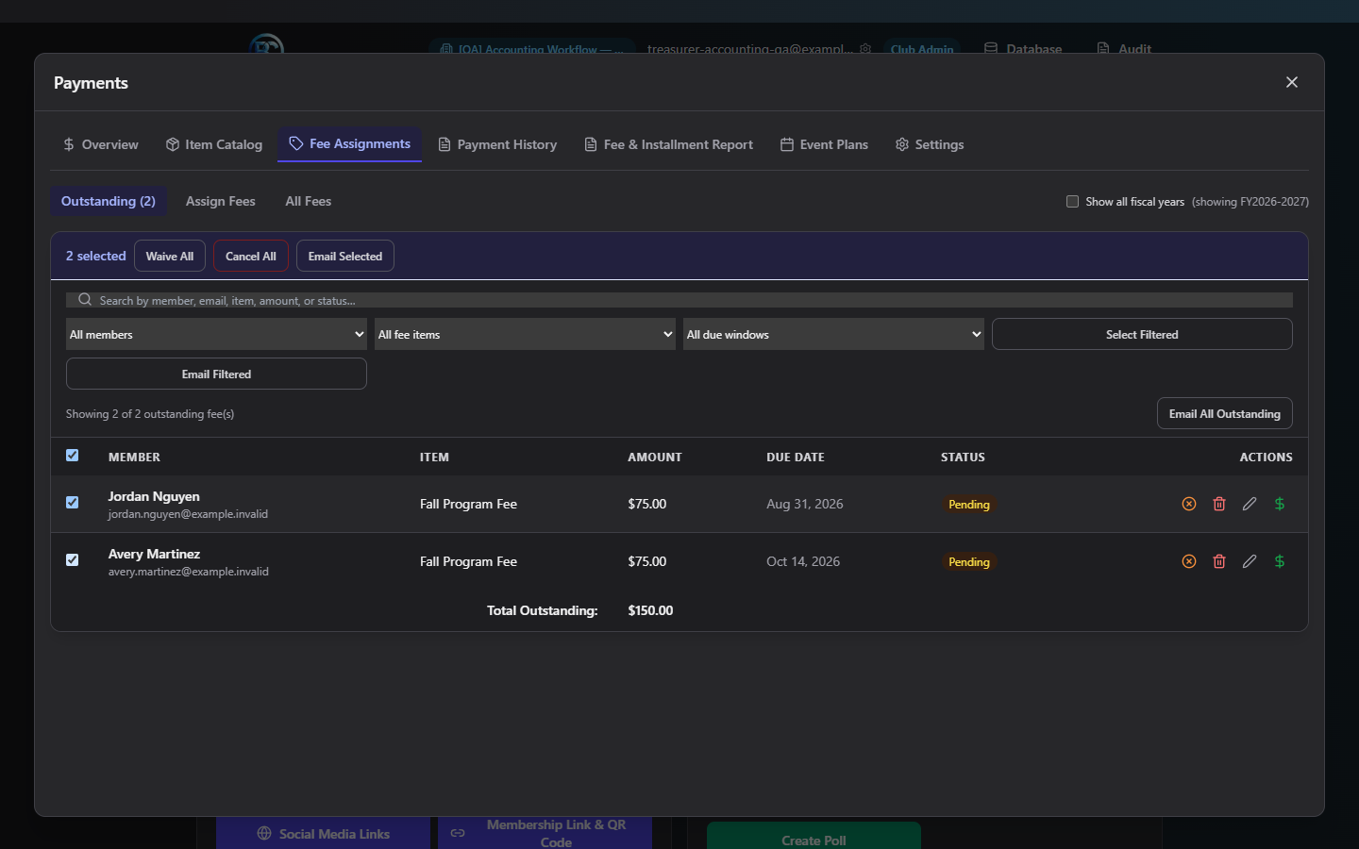Record payment for Jordan Nguyen with dollar icon
Image resolution: width=1359 pixels, height=849 pixels.
coord(1280,504)
